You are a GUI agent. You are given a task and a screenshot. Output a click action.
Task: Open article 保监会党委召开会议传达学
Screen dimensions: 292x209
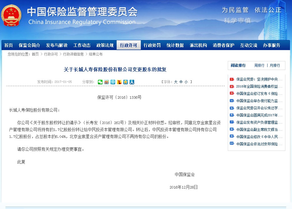click(x=259, y=108)
